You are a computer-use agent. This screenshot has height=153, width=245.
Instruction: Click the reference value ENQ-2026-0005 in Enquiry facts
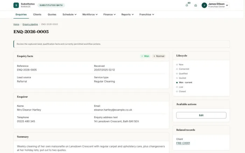point(27,70)
